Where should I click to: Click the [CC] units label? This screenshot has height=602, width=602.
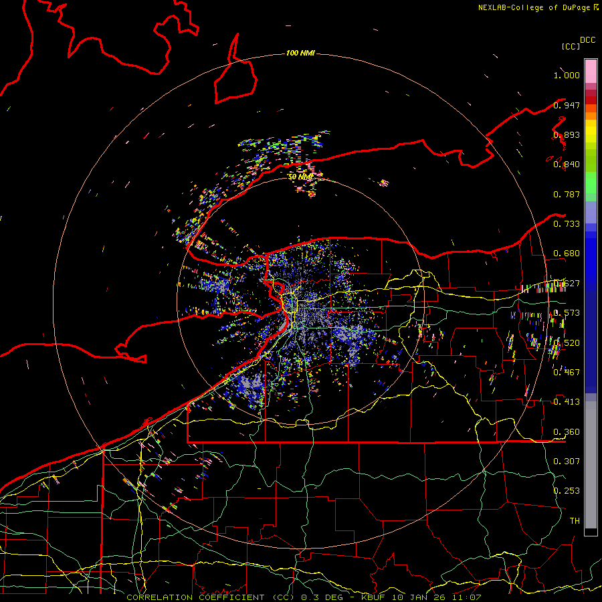coord(571,46)
